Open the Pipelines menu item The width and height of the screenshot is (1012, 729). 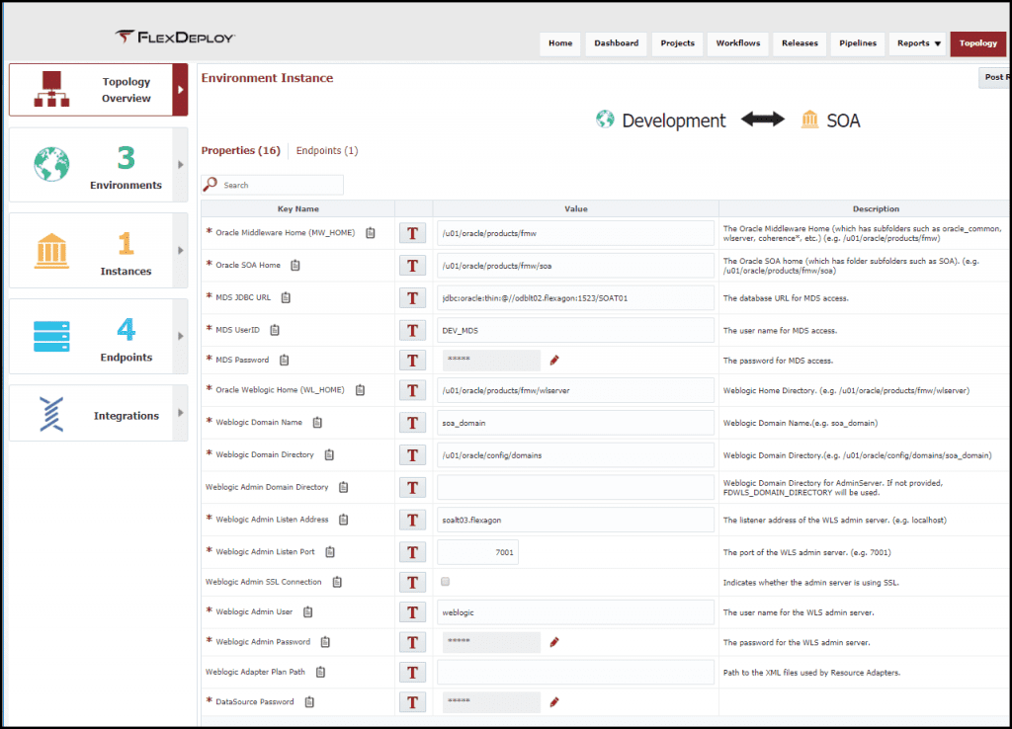click(857, 43)
